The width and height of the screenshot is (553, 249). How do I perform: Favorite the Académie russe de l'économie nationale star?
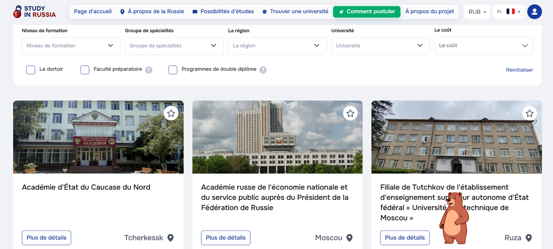(x=350, y=113)
